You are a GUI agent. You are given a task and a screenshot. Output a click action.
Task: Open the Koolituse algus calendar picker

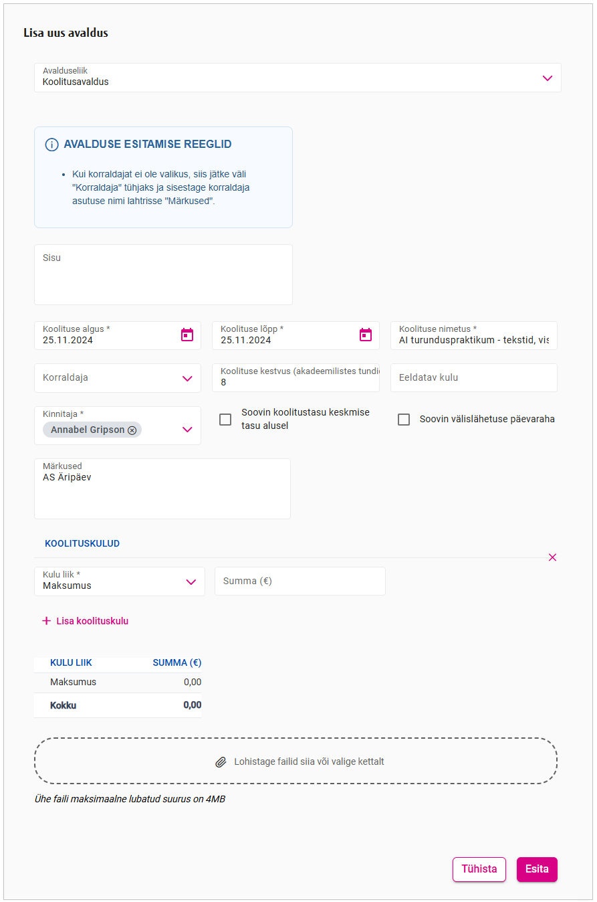[187, 335]
